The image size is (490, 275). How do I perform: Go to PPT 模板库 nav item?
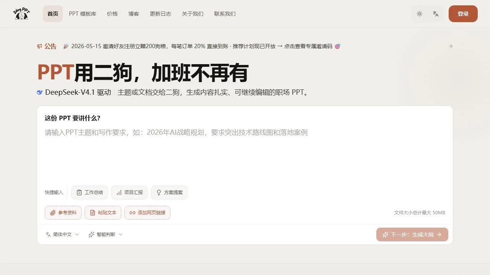click(83, 14)
